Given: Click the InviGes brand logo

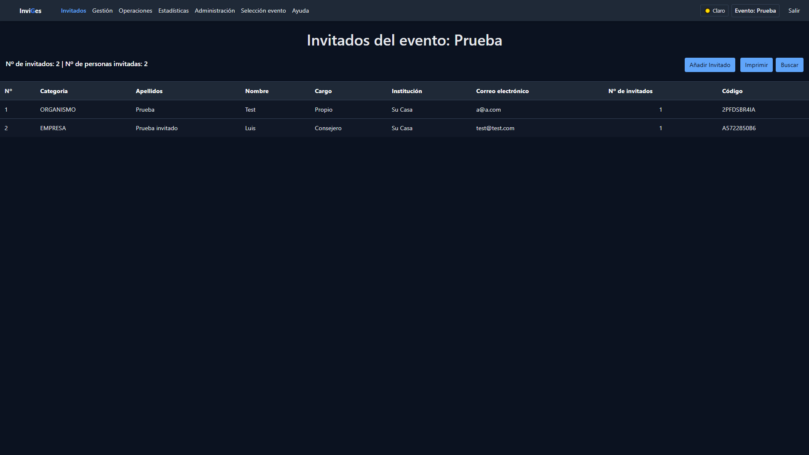Looking at the screenshot, I should point(30,11).
